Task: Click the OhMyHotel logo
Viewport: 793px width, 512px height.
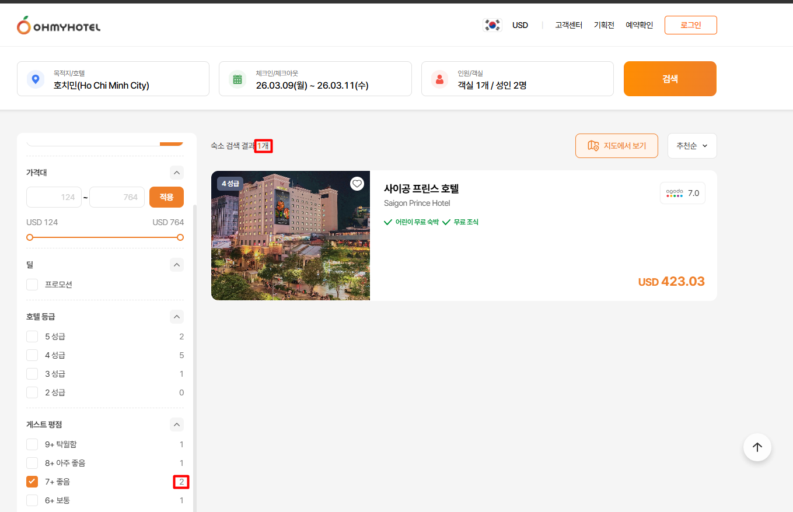Action: click(x=58, y=26)
